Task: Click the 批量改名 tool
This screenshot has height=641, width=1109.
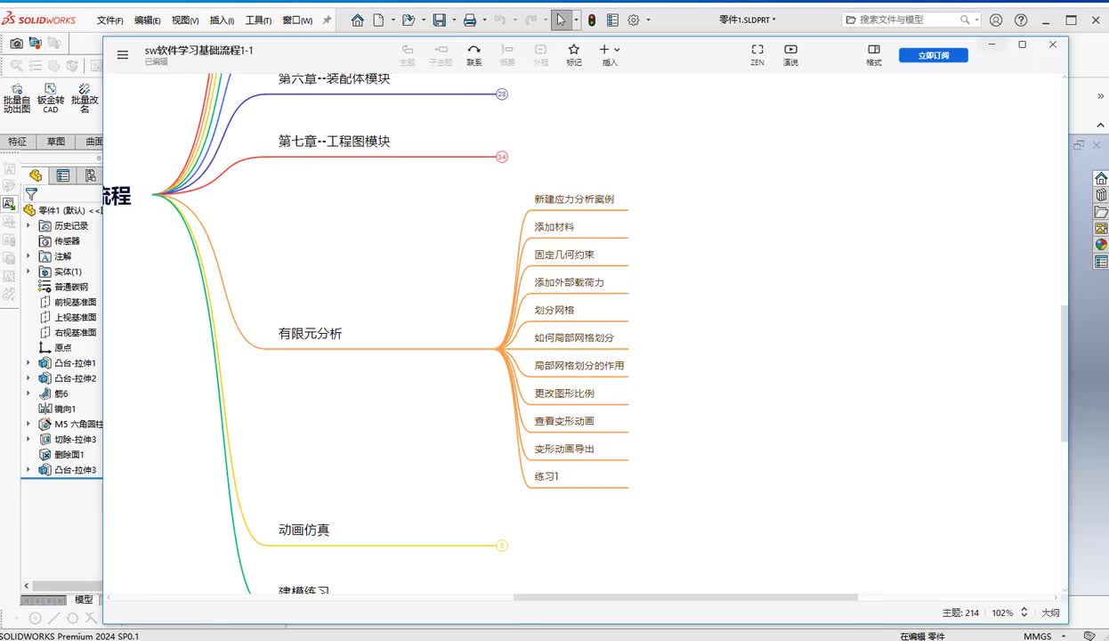Action: point(85,97)
